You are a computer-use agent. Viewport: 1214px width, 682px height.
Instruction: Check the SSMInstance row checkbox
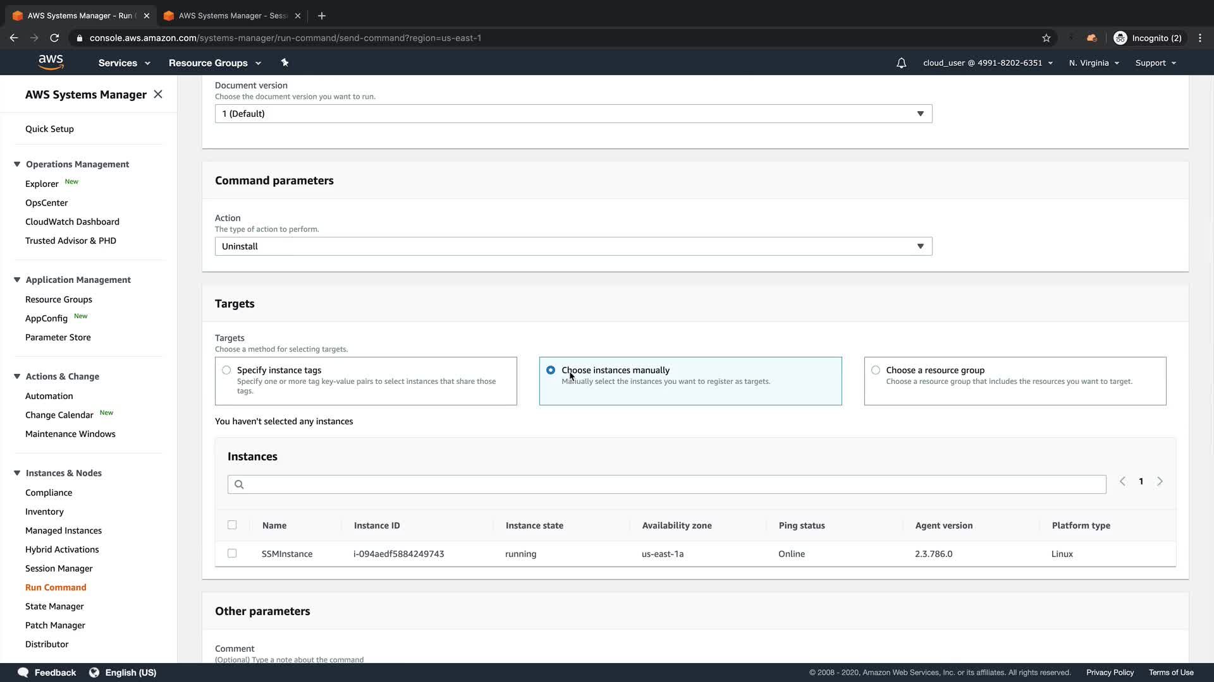coord(232,553)
